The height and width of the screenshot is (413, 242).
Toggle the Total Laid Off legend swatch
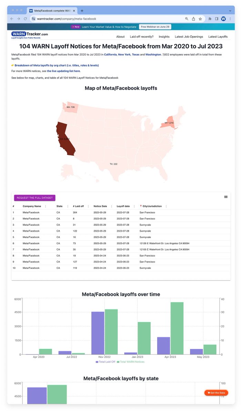[x=97, y=362]
